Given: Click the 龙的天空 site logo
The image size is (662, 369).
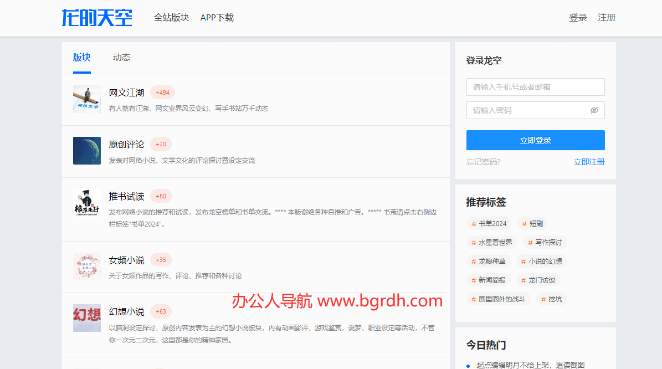Looking at the screenshot, I should point(97,18).
